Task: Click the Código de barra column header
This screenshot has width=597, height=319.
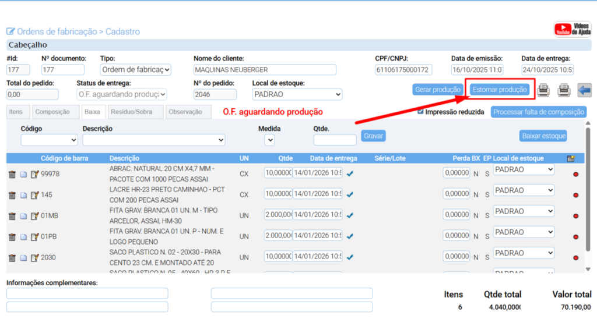Action: [64, 158]
